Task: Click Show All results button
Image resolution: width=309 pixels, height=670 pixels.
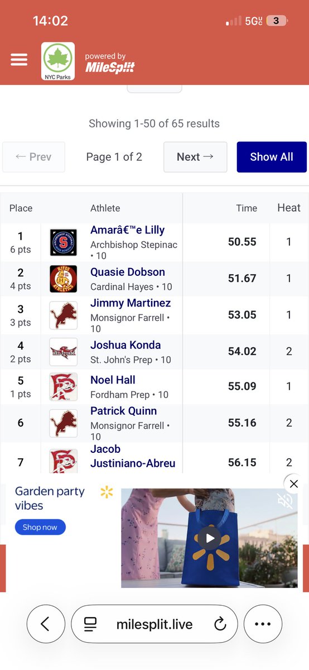Action: point(272,157)
